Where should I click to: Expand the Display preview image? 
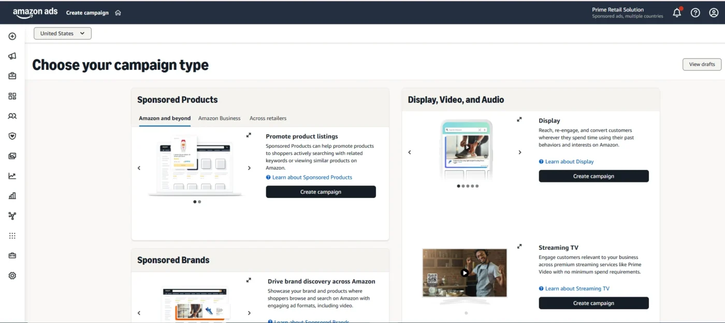519,119
